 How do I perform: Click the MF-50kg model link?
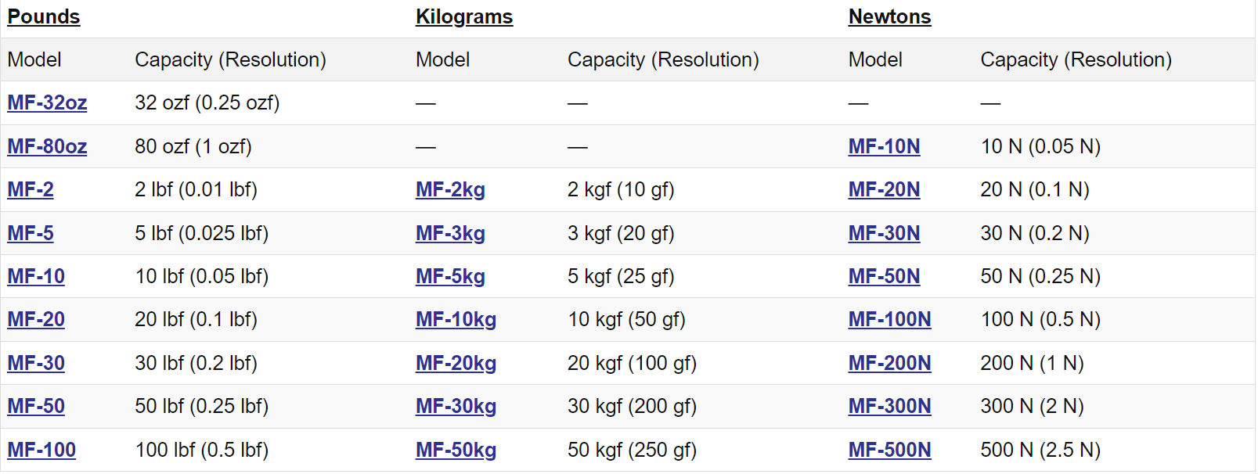[x=456, y=450]
